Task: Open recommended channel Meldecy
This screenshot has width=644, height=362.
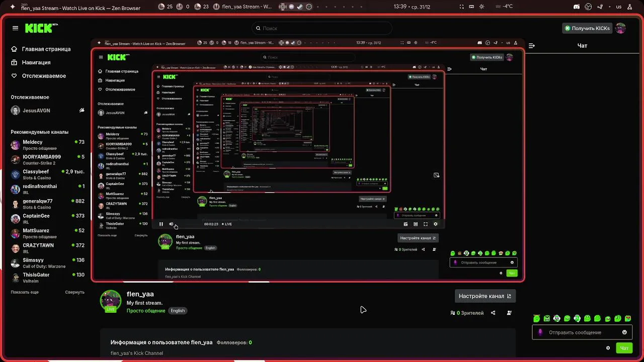Action: tap(47, 145)
